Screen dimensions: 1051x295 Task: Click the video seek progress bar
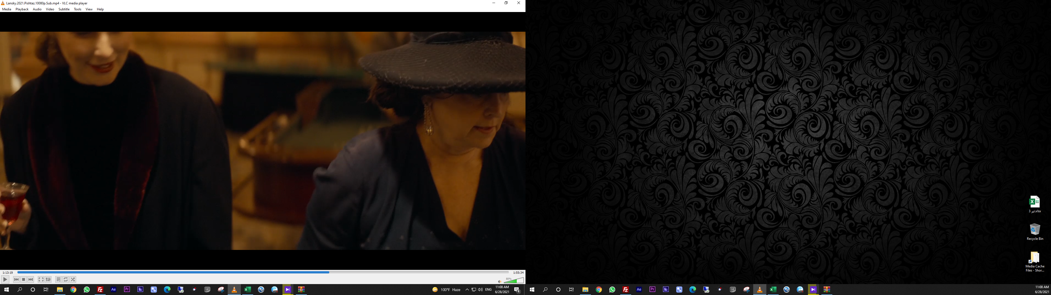click(x=263, y=272)
